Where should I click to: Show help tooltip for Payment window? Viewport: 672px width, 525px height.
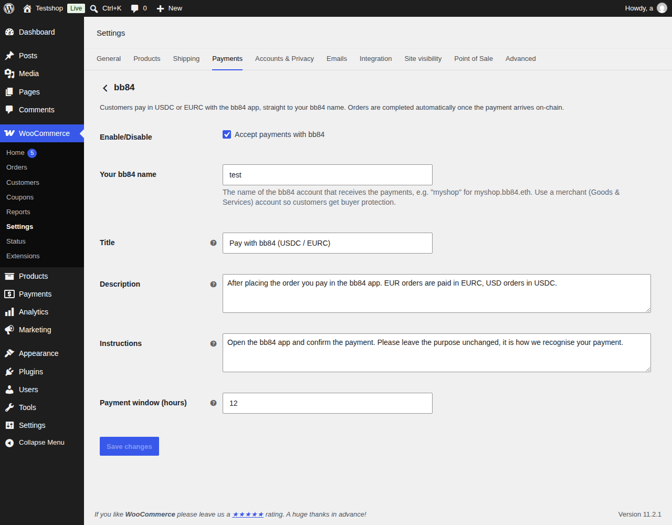213,403
